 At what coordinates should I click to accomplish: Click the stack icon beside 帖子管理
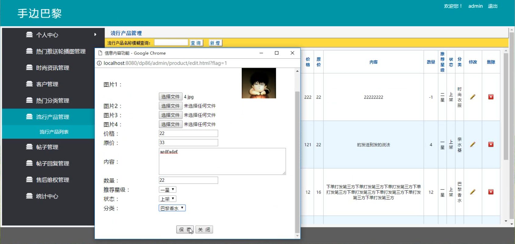click(29, 147)
